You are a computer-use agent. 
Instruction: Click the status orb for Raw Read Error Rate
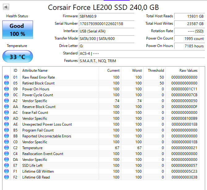click(x=6, y=77)
